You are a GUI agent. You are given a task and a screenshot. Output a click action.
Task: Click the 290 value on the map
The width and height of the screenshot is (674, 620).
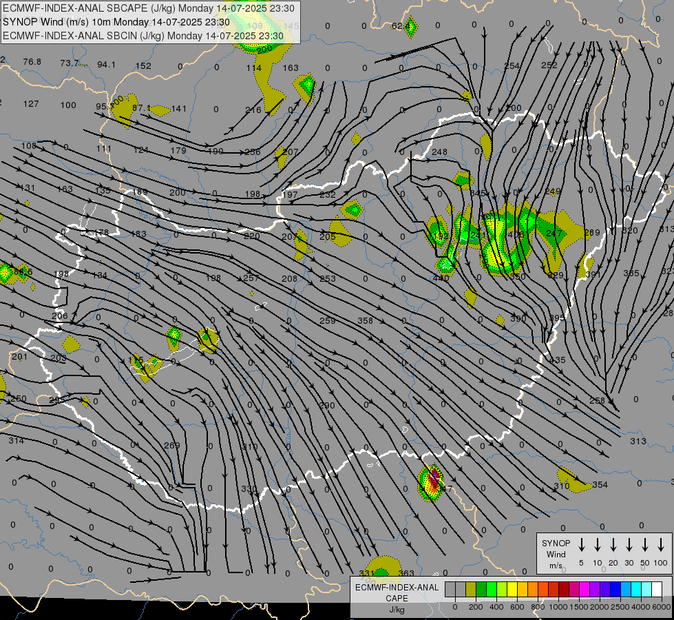327,405
